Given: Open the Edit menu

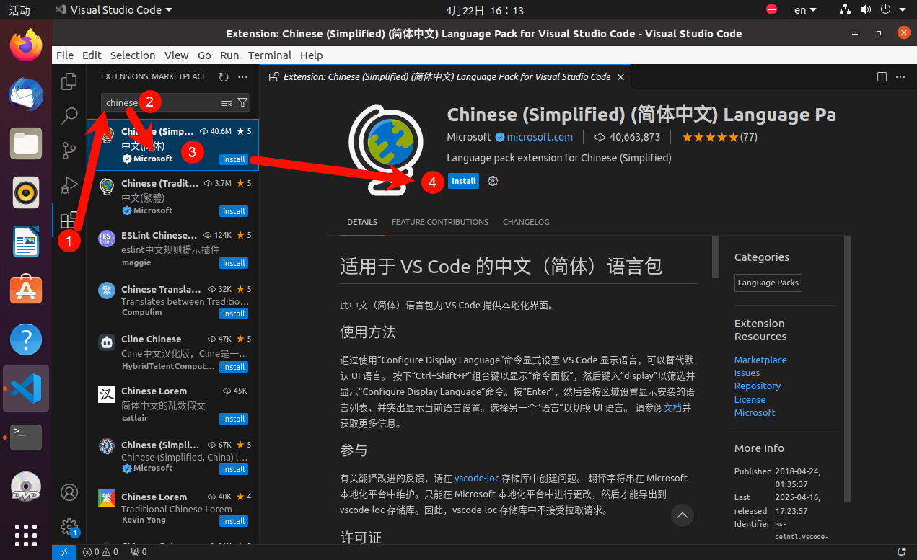Looking at the screenshot, I should pos(92,55).
